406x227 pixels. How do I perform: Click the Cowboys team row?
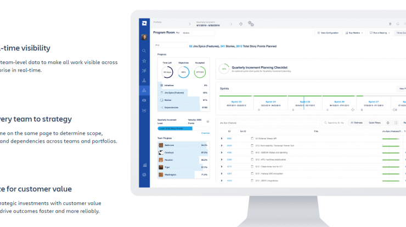point(183,152)
